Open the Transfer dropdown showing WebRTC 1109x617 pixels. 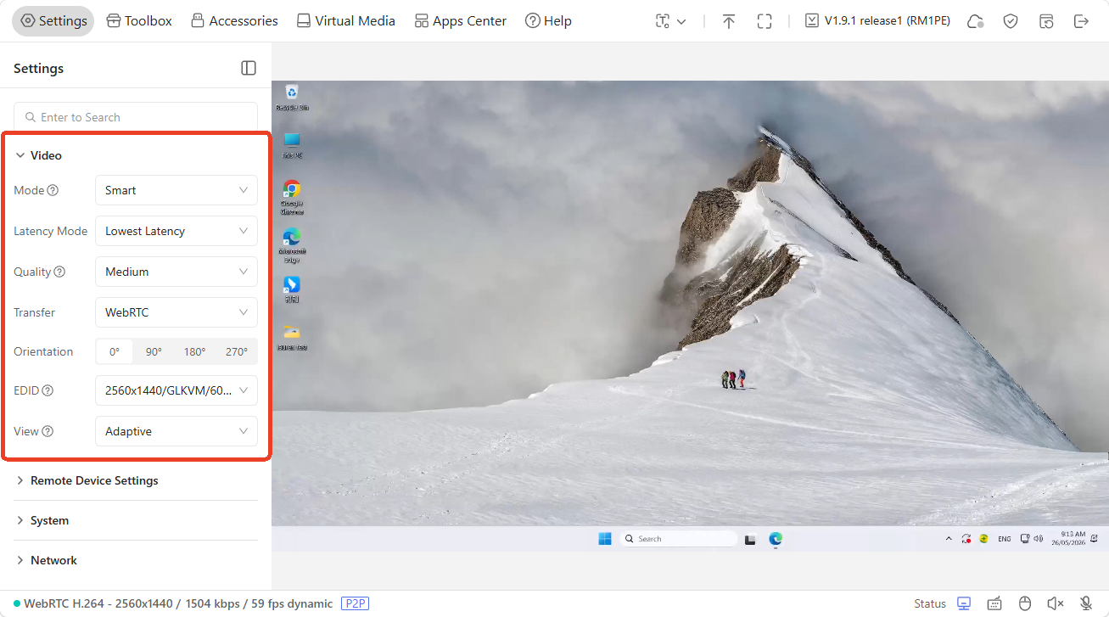(x=176, y=312)
